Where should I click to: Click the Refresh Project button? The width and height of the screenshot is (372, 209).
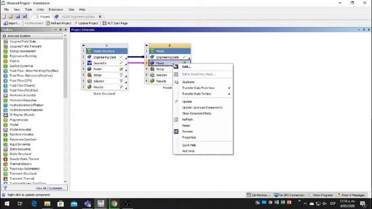59,23
